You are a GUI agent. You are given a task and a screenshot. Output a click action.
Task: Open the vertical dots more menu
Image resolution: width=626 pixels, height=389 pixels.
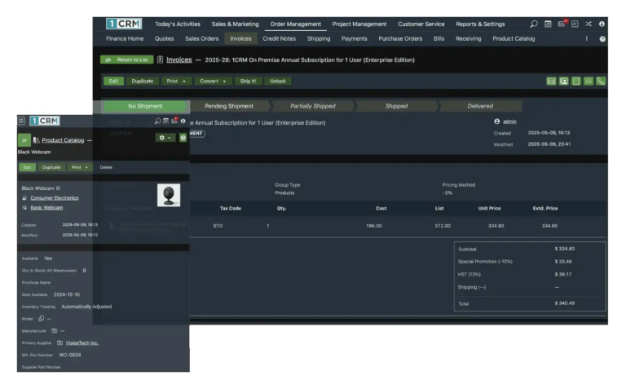(x=587, y=38)
